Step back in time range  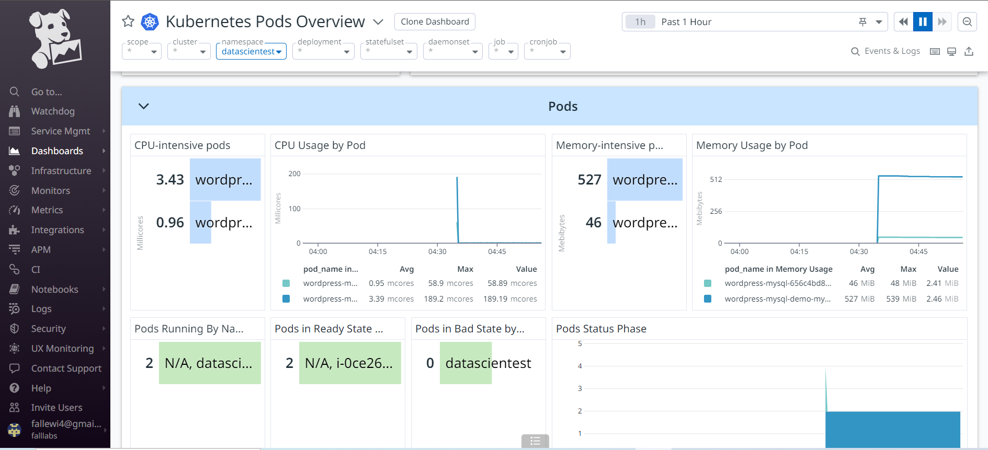click(x=903, y=22)
